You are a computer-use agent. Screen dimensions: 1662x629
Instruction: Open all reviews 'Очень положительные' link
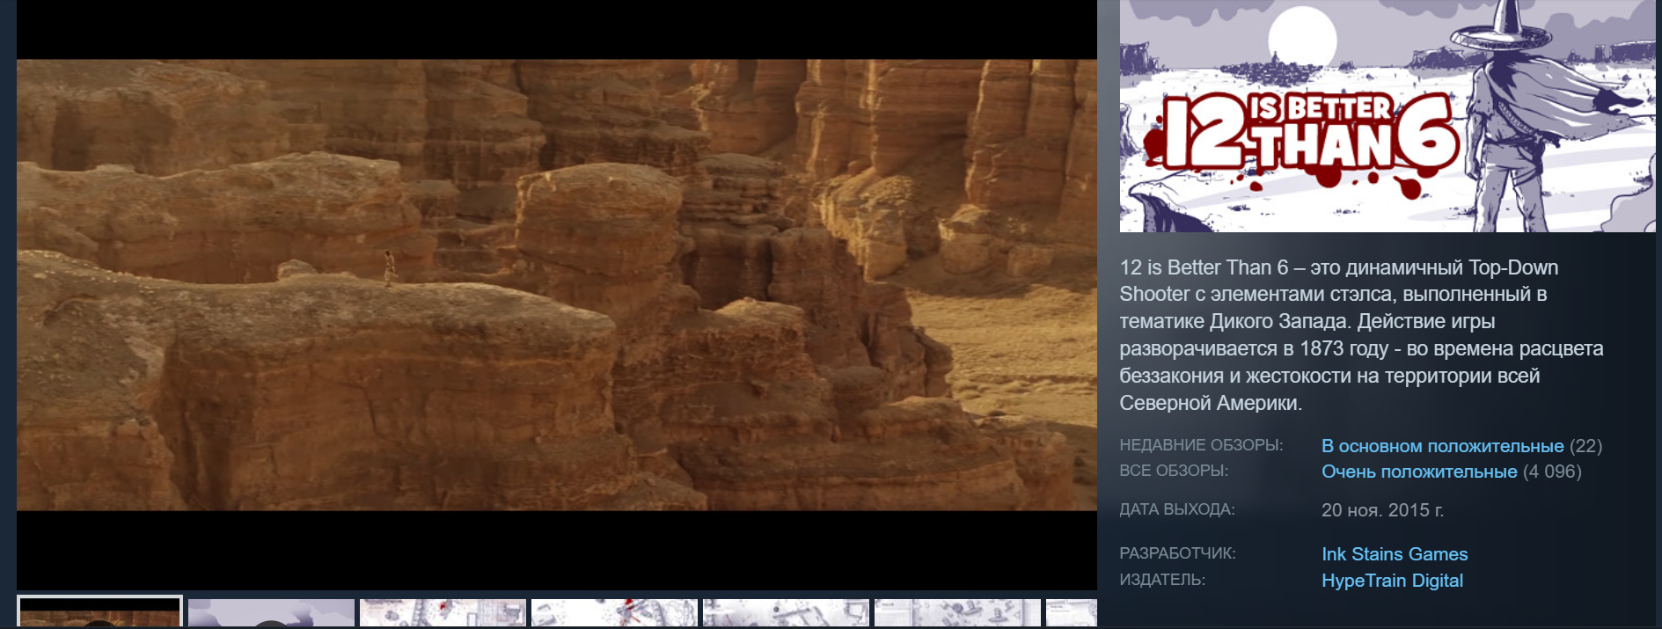pos(1418,472)
